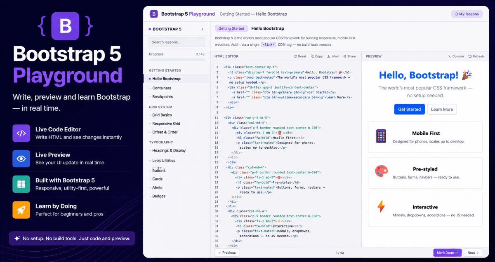
Task: Select the Mobile First card heading
Action: [x=426, y=133]
